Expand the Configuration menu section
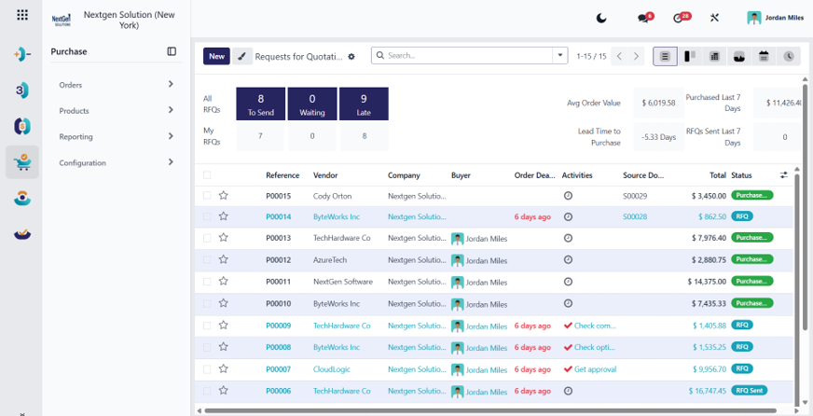 click(117, 162)
